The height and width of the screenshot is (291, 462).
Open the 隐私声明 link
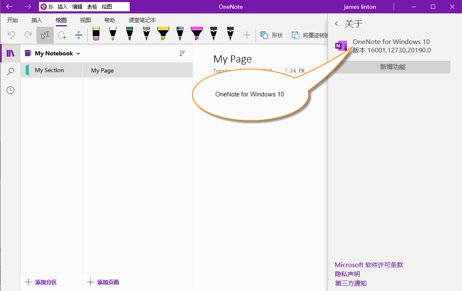click(x=347, y=274)
